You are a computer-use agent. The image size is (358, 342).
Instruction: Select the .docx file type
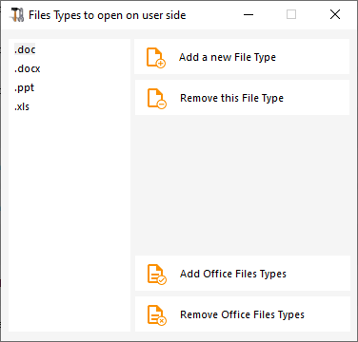click(x=28, y=68)
